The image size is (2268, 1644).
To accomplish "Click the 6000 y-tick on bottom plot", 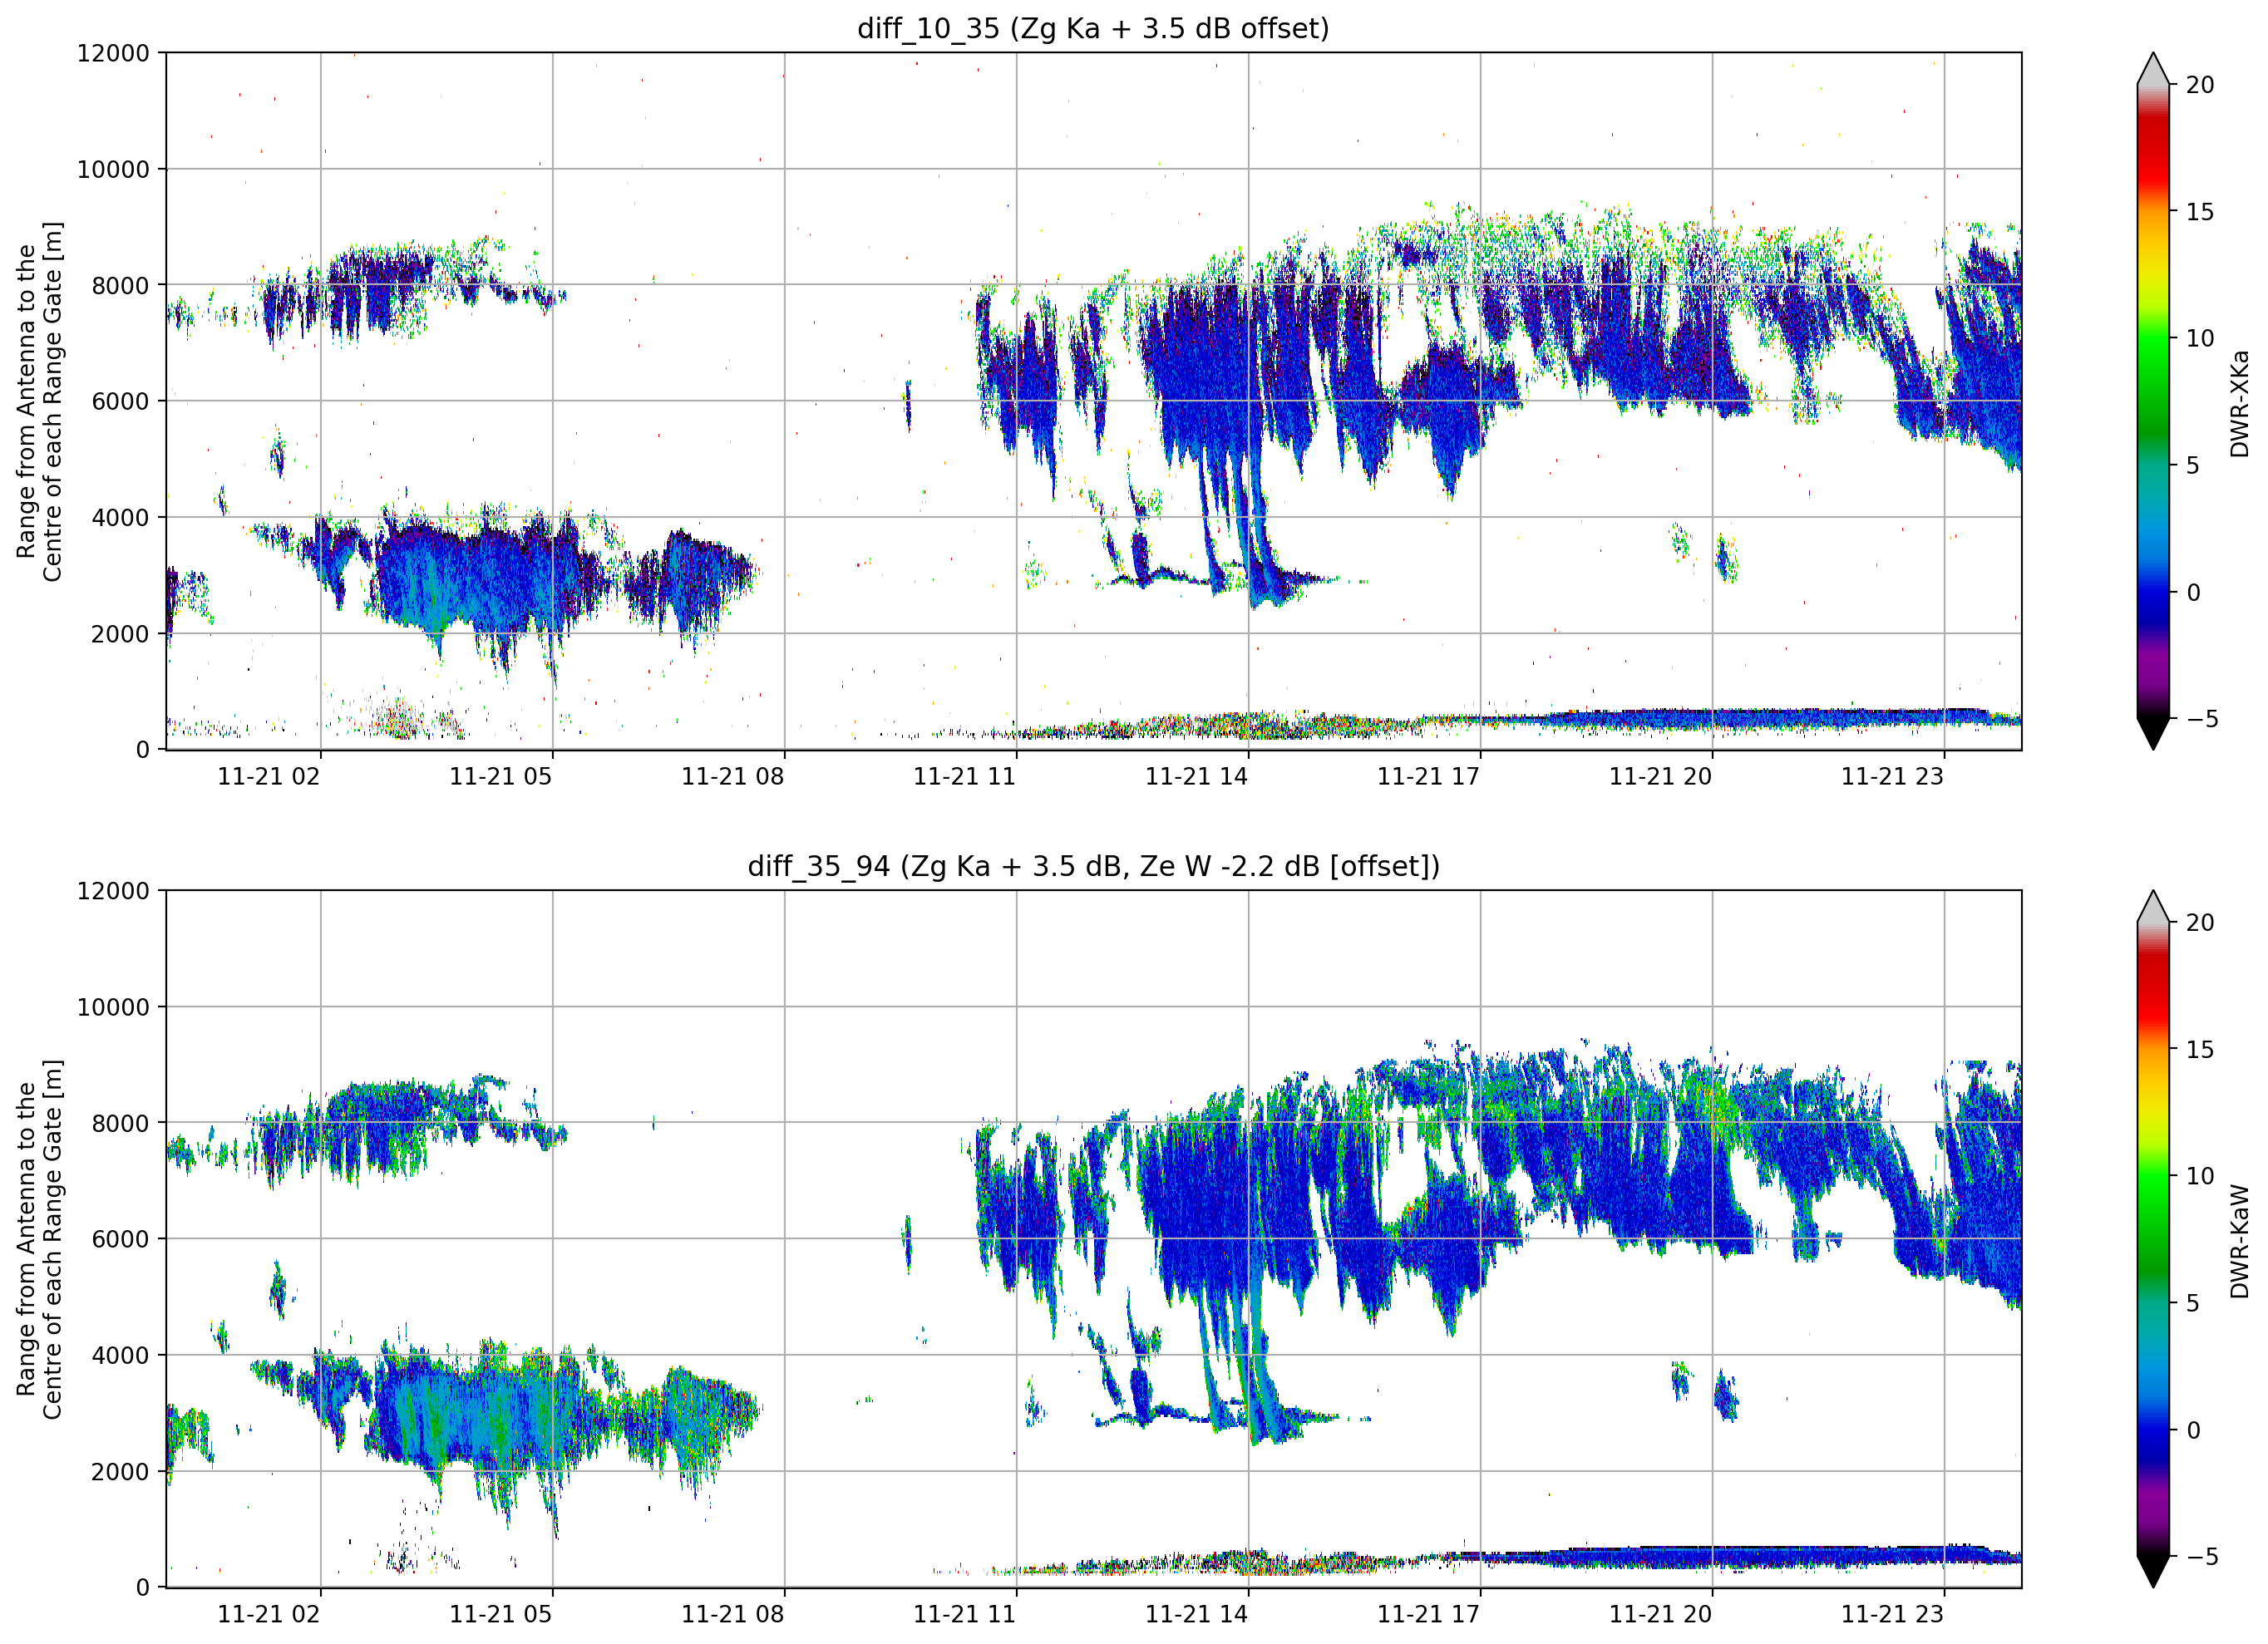I will [120, 1240].
